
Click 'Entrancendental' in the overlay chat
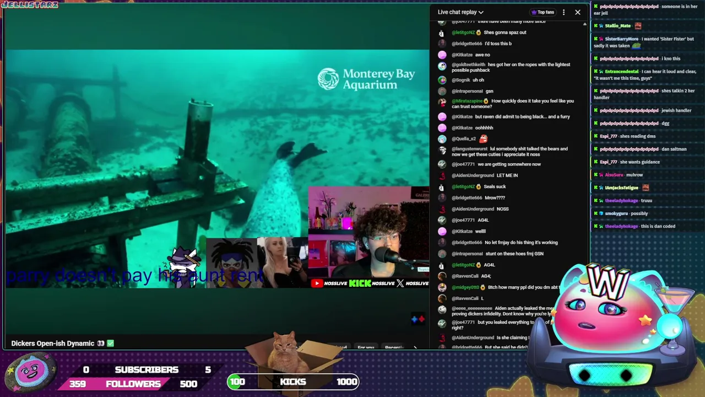point(621,72)
